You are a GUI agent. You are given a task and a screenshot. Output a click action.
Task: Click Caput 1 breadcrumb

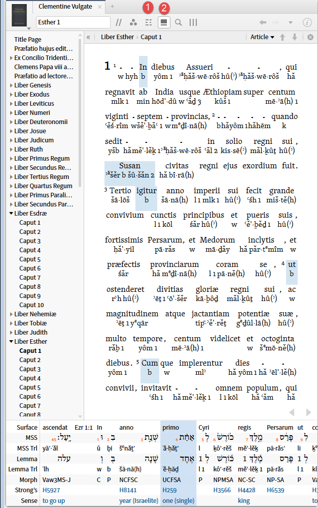pos(151,37)
